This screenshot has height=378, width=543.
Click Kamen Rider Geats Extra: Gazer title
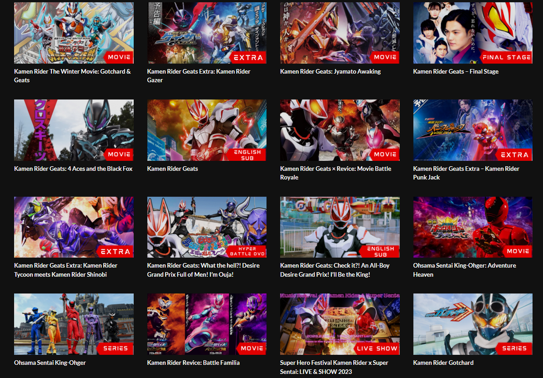[x=198, y=76]
